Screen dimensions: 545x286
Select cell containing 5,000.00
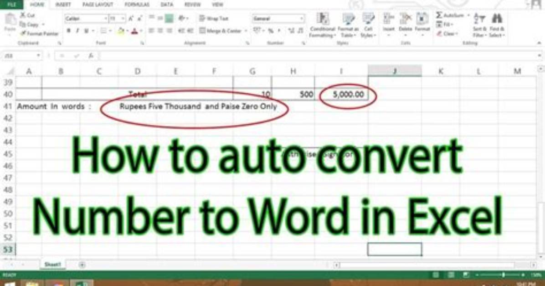pos(342,94)
